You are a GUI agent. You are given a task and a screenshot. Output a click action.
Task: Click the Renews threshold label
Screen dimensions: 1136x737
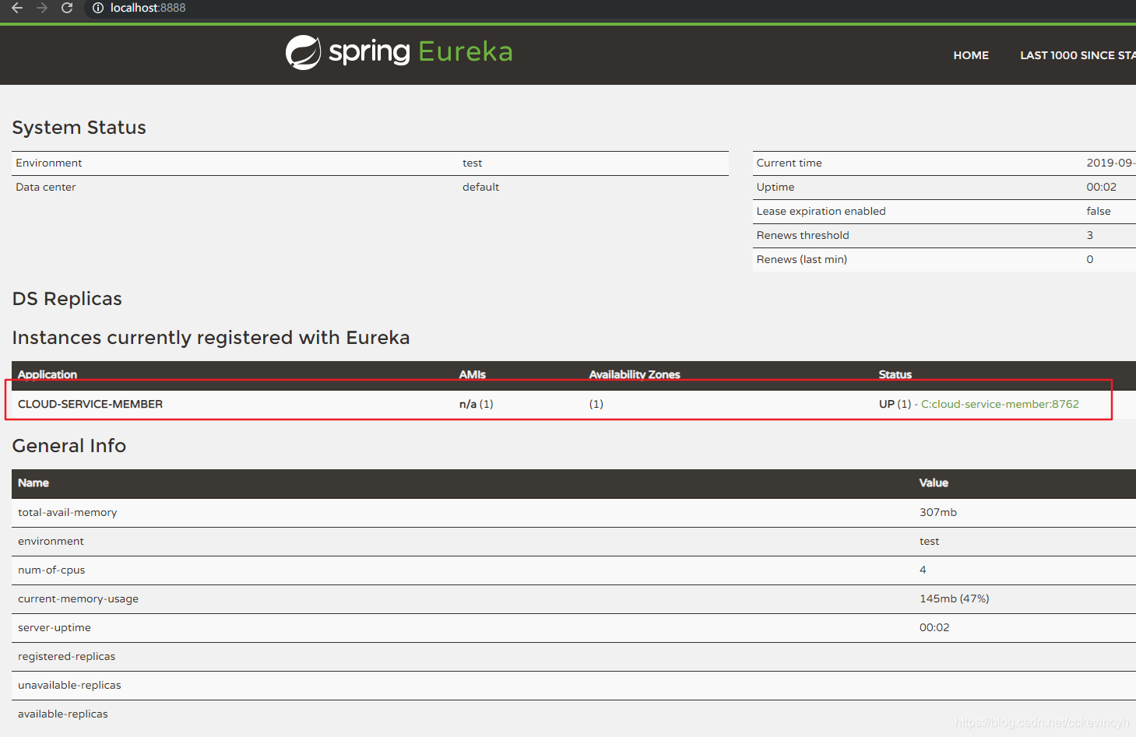(x=803, y=235)
